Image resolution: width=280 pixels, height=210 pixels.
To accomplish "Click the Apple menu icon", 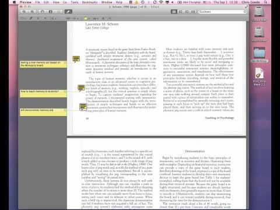I will point(14,2).
